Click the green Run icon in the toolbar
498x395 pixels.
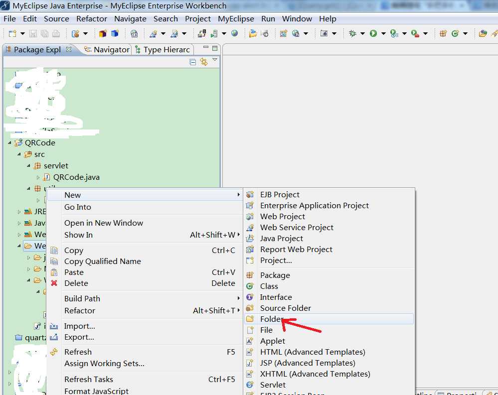(373, 33)
